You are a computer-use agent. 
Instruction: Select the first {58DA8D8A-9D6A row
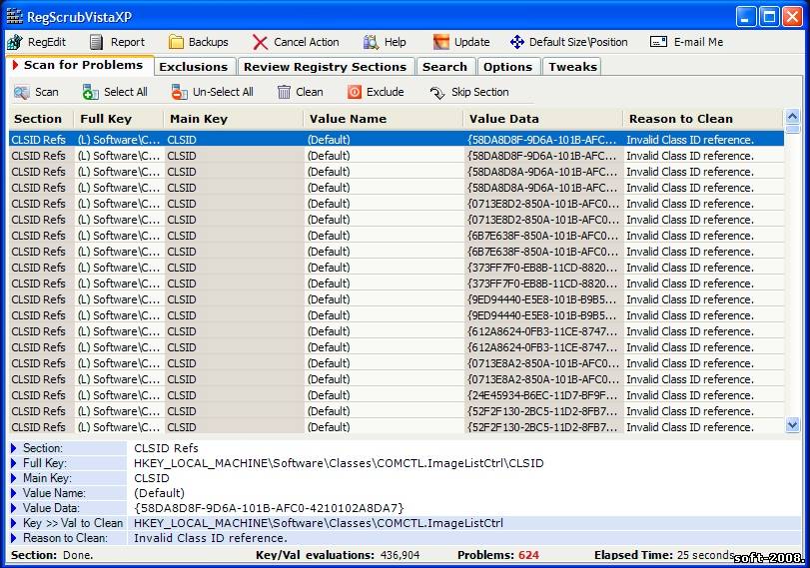[397, 172]
